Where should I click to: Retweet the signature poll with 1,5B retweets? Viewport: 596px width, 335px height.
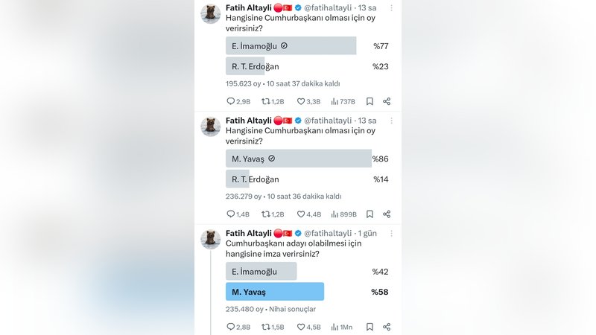pos(265,327)
